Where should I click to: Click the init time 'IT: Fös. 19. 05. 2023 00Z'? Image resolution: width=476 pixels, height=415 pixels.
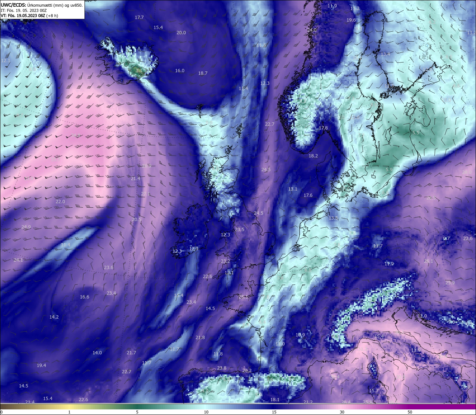24,10
